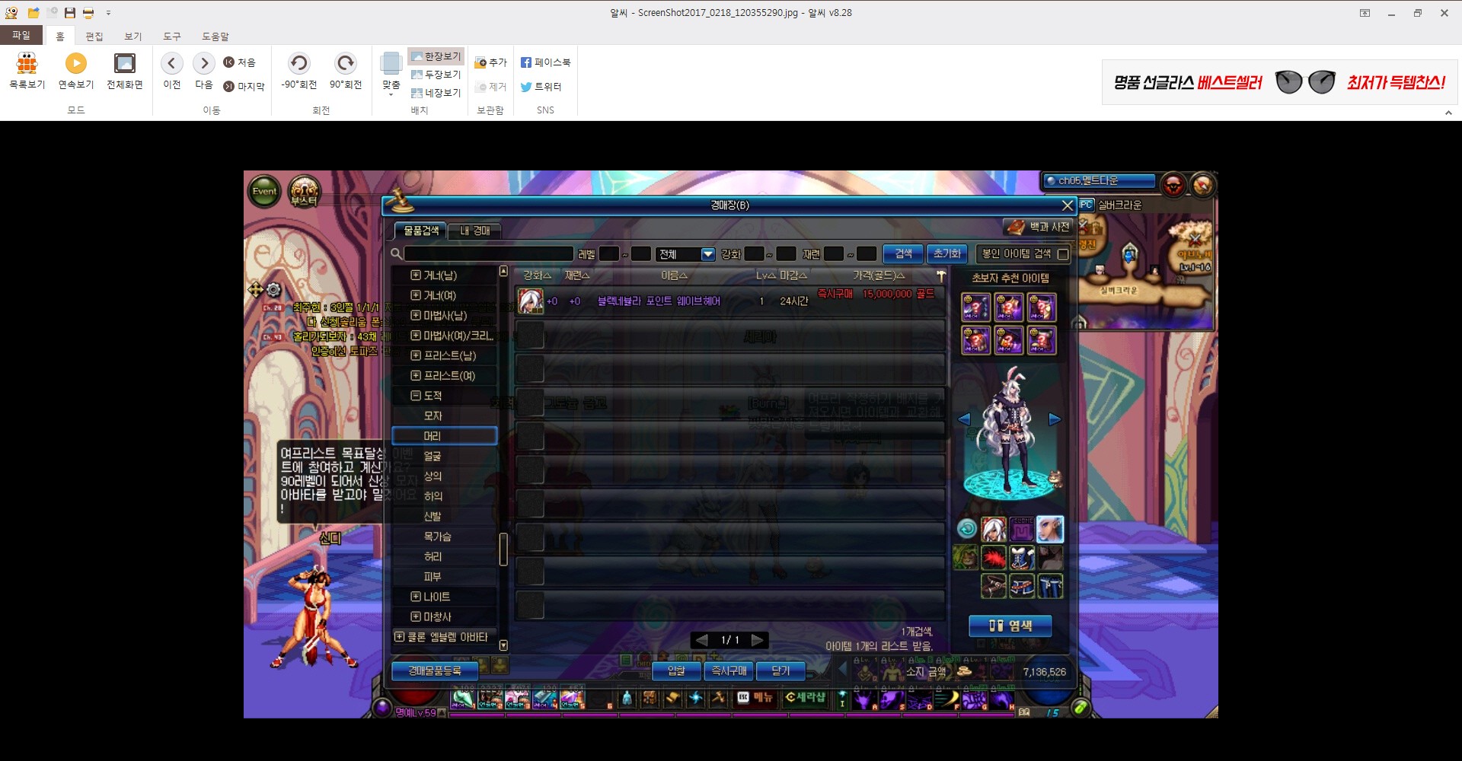Viewport: 1462px width, 761px height.
Task: Select two page view 두장보기
Action: point(436,75)
